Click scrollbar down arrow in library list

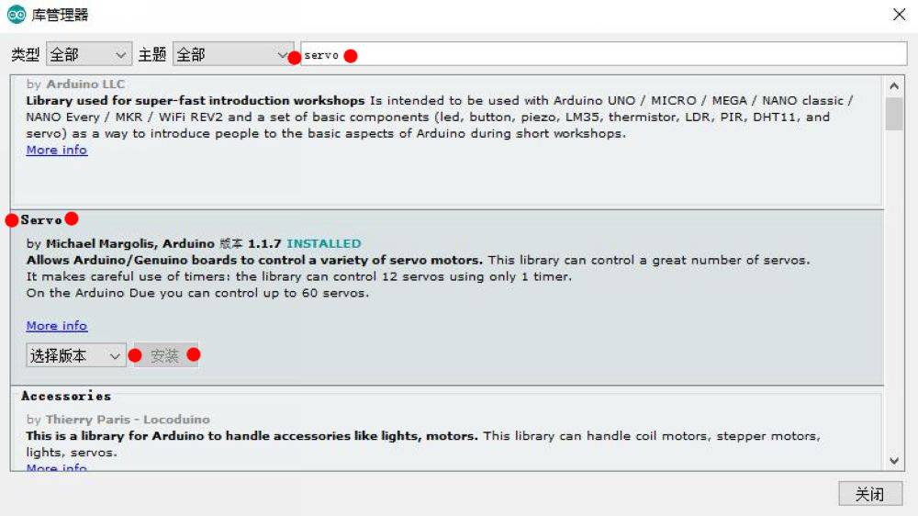894,461
